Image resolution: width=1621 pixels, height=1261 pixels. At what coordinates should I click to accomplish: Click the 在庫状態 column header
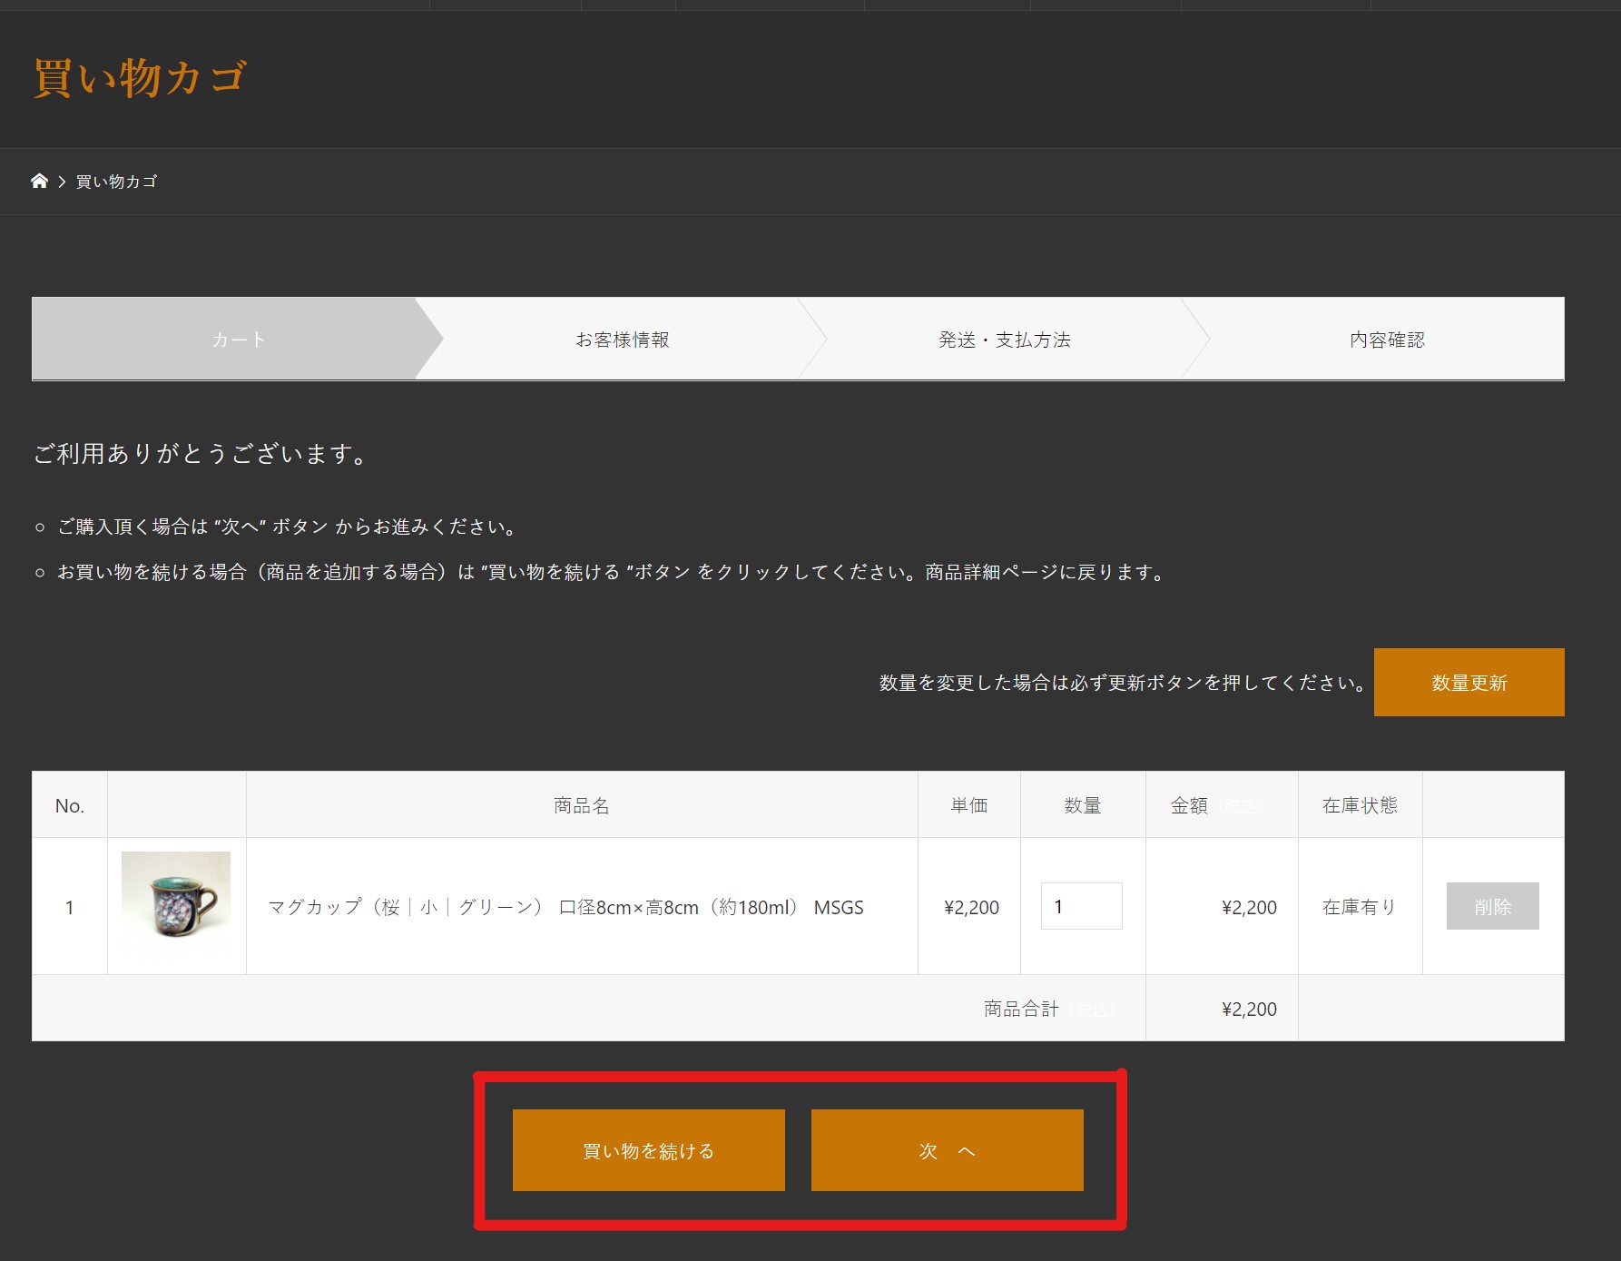1359,805
